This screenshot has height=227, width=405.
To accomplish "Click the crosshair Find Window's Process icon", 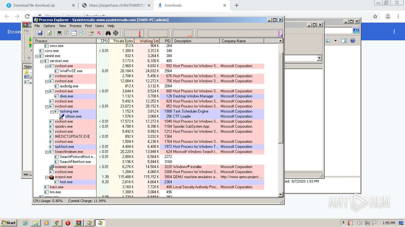I will pos(115,33).
